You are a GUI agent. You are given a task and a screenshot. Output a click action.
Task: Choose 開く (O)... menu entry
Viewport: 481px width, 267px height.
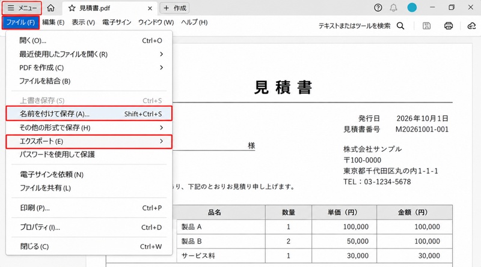click(x=89, y=40)
